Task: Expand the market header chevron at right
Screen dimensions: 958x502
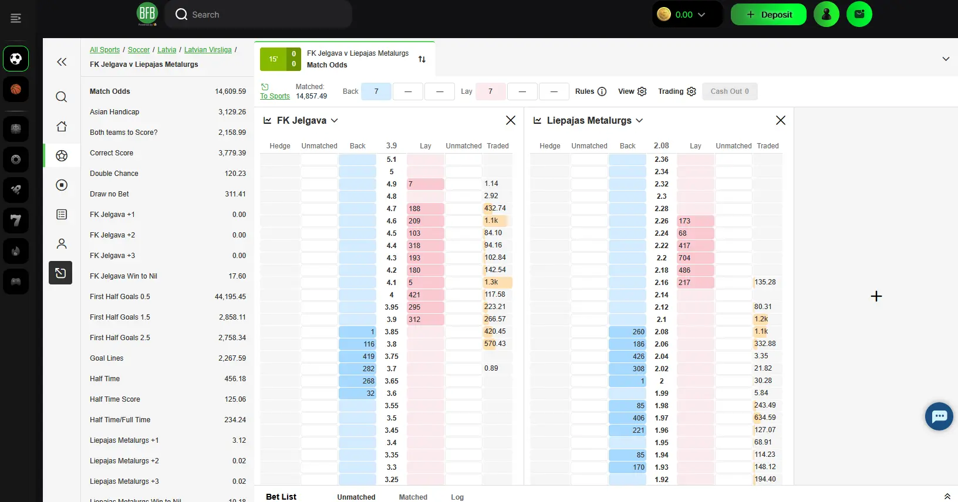Action: coord(946,59)
